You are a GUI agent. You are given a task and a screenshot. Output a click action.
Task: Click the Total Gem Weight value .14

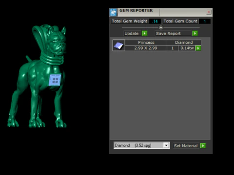[x=155, y=21]
